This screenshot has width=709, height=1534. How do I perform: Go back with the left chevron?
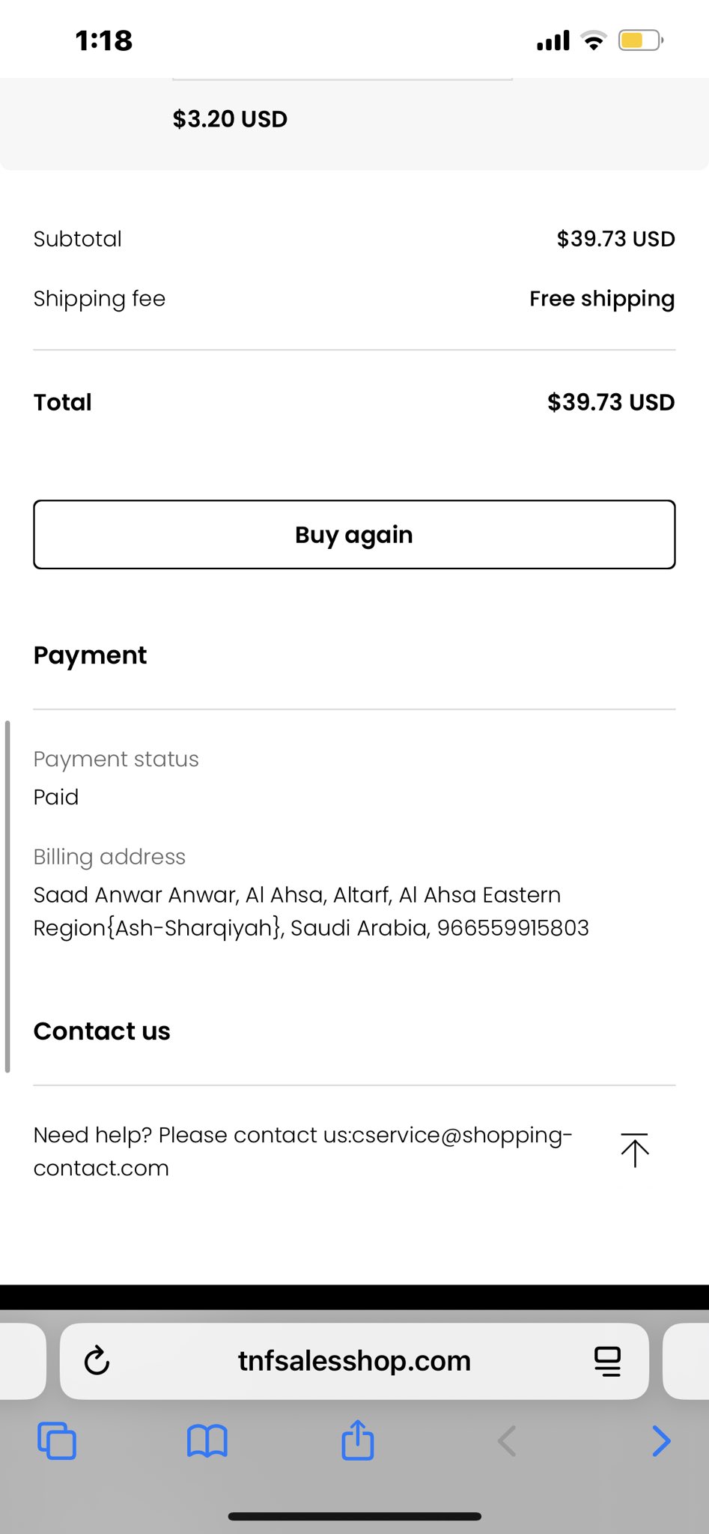coord(508,1440)
